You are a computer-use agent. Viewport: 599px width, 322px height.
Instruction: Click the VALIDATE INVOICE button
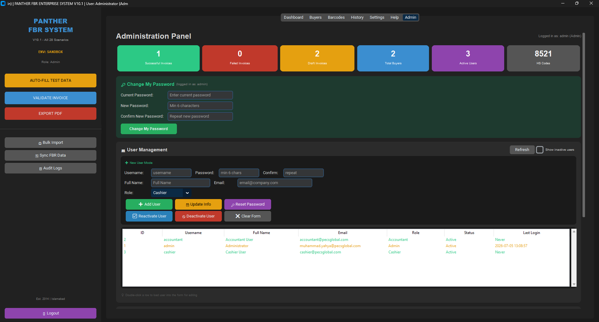tap(51, 98)
